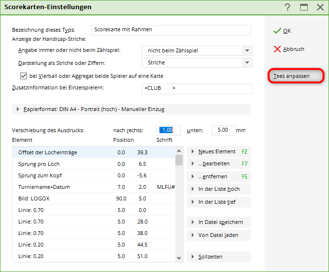Move element with In der Liste hoch

218,189
